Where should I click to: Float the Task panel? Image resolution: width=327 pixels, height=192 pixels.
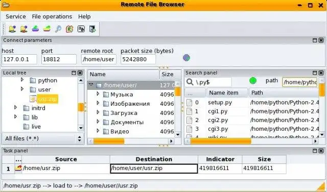click(315, 151)
